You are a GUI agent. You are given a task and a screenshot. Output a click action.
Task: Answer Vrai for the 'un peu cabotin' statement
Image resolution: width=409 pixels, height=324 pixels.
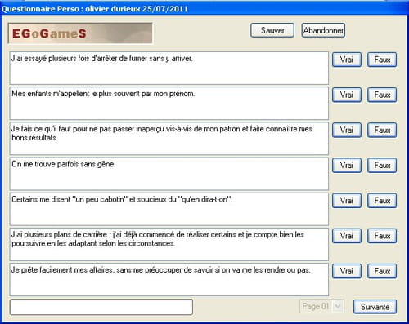click(347, 201)
